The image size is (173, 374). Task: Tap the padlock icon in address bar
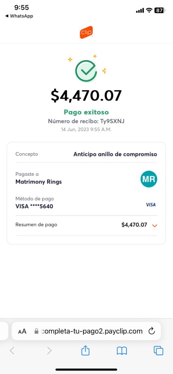pyautogui.click(x=36, y=331)
